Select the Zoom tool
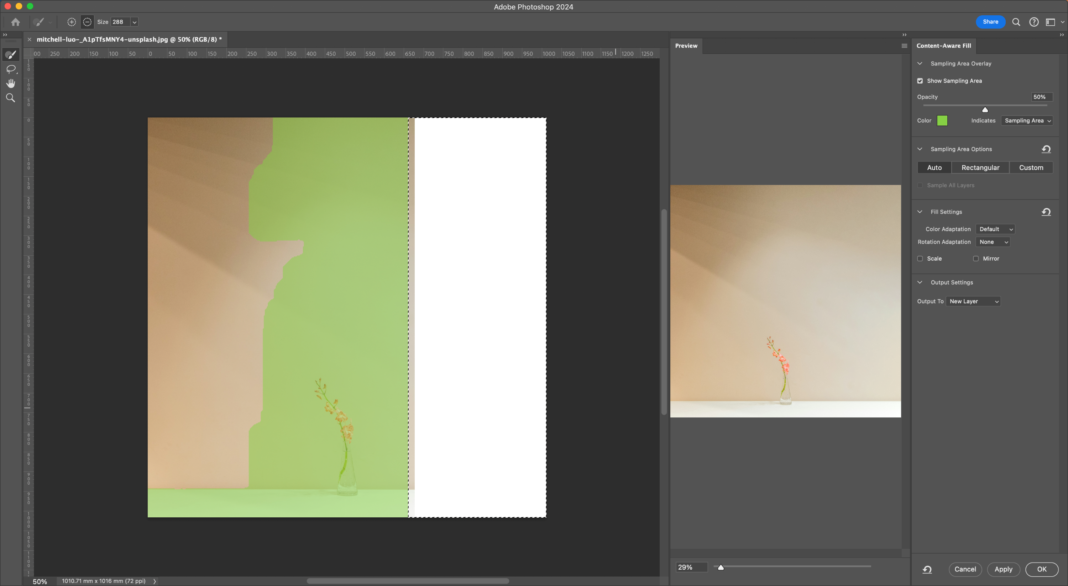 tap(11, 98)
